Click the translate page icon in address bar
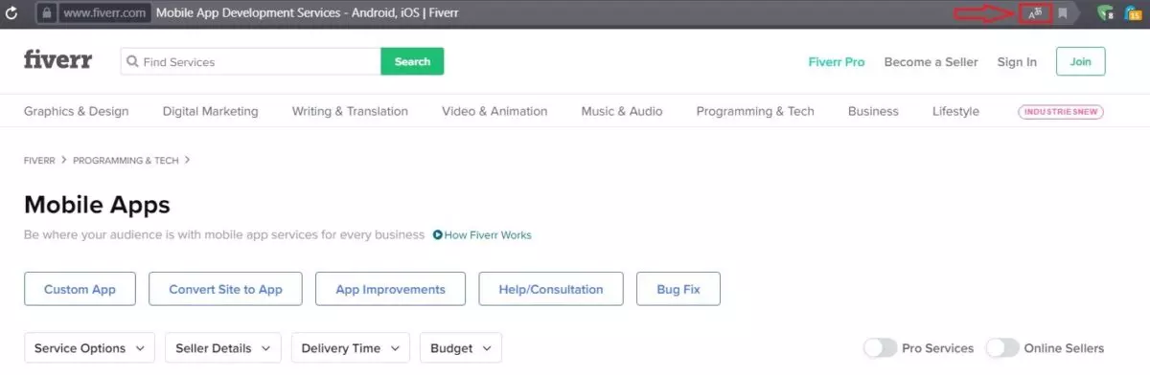This screenshot has width=1150, height=375. click(1034, 13)
